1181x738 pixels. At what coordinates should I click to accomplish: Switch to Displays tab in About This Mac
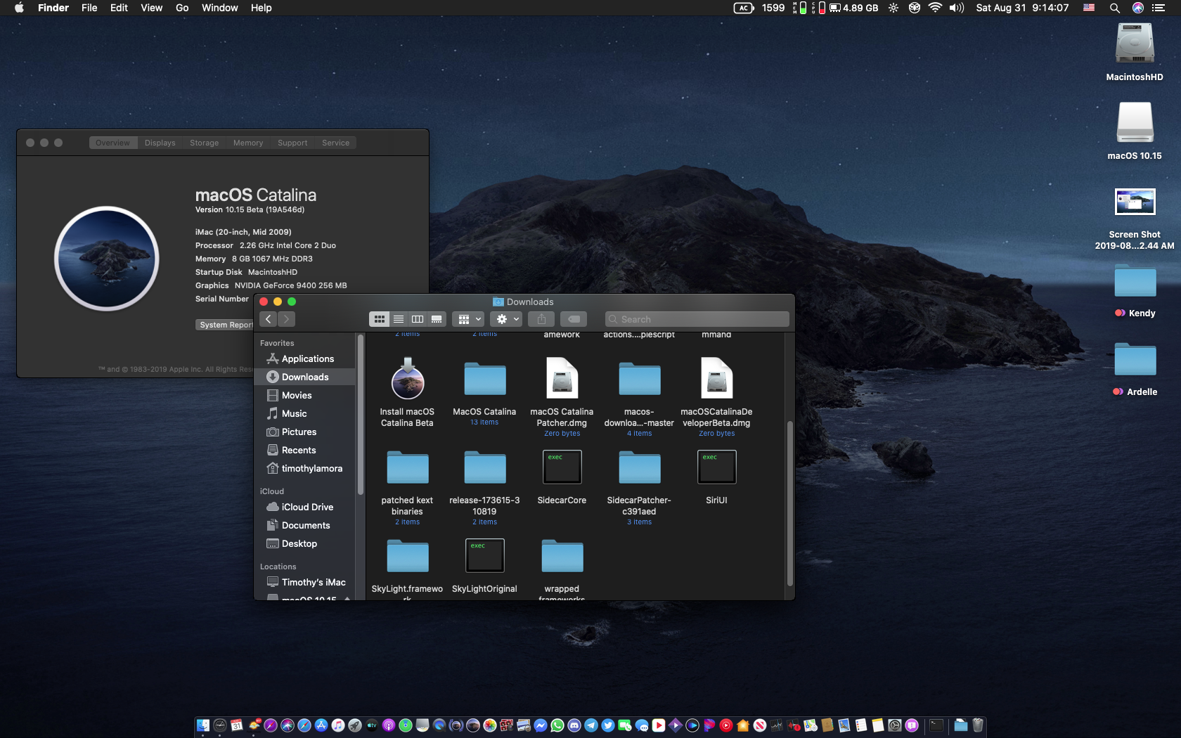(160, 143)
